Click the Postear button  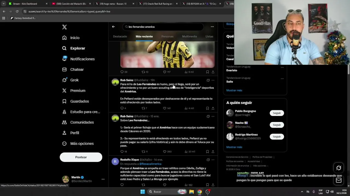[81, 157]
